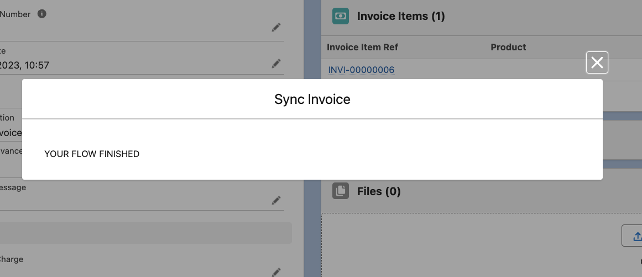Click the Number field label
Viewport: 642px width, 277px height.
pyautogui.click(x=15, y=14)
